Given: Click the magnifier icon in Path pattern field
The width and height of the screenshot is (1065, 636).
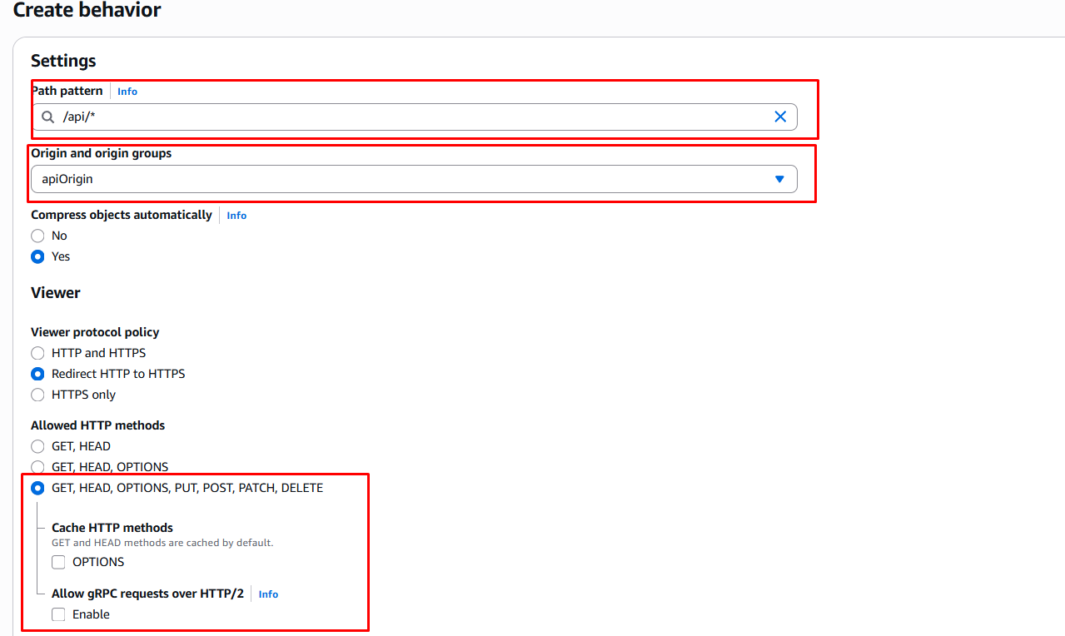Looking at the screenshot, I should pyautogui.click(x=48, y=117).
